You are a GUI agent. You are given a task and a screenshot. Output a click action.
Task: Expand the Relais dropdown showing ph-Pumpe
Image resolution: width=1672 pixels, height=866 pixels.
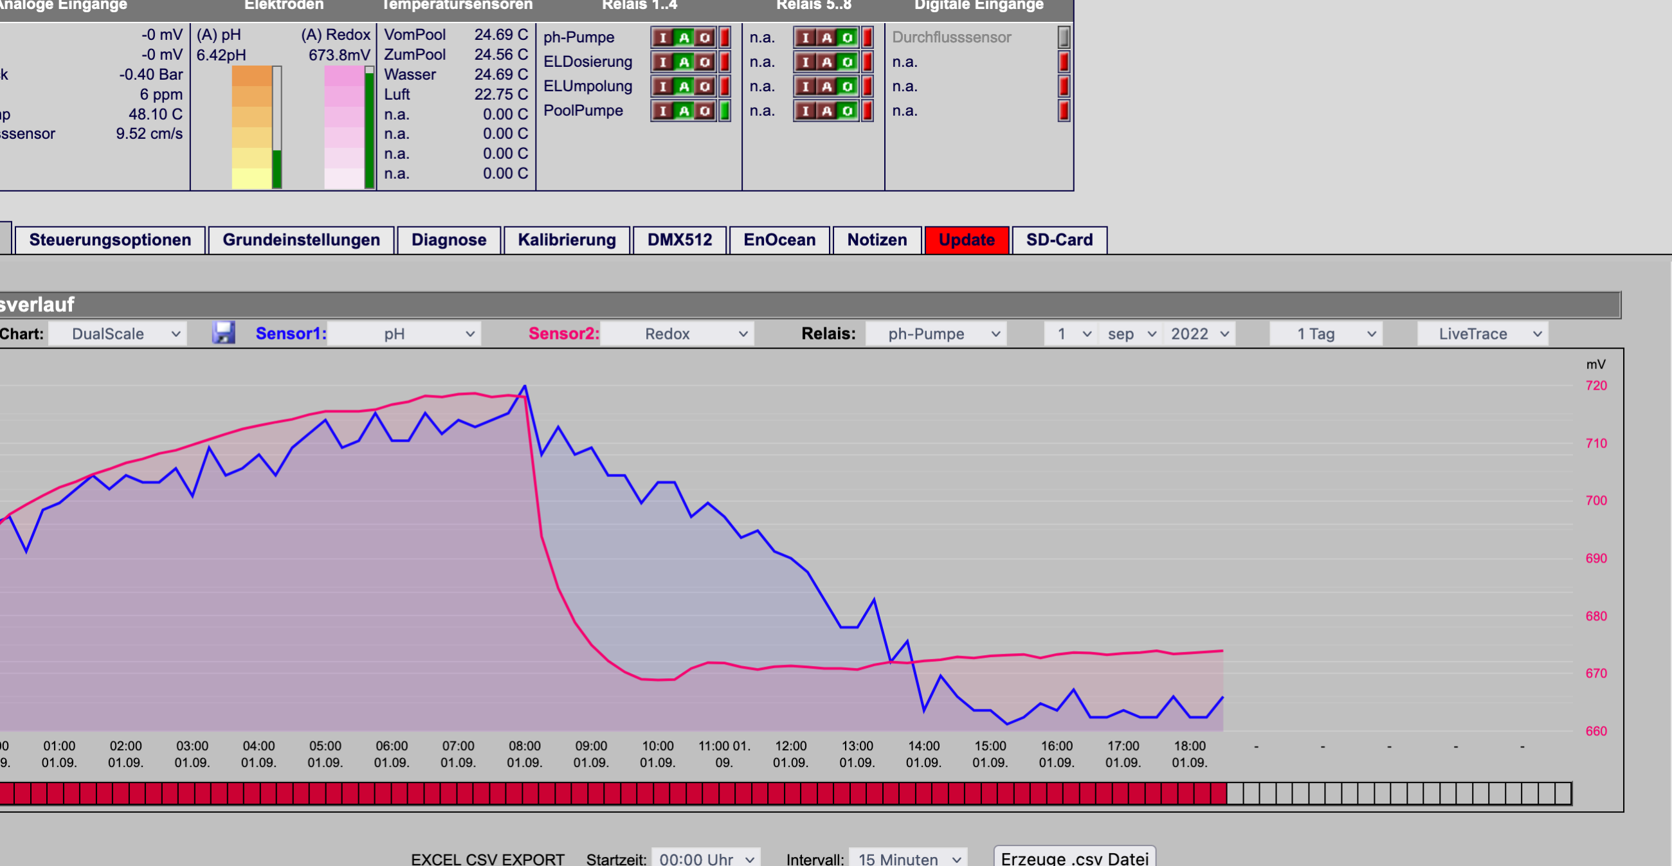coord(936,334)
